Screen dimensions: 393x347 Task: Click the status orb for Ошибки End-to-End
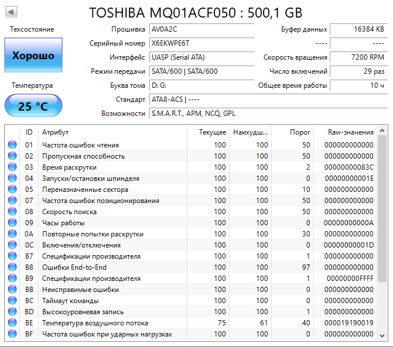12,267
